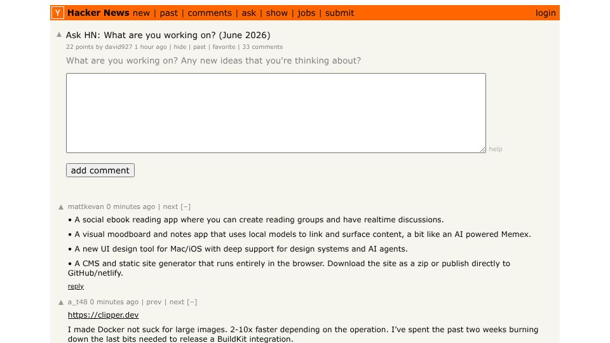
Task: Favorite this story
Action: coord(224,46)
